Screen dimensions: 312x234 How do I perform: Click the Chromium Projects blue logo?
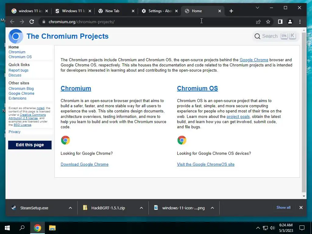point(16,36)
